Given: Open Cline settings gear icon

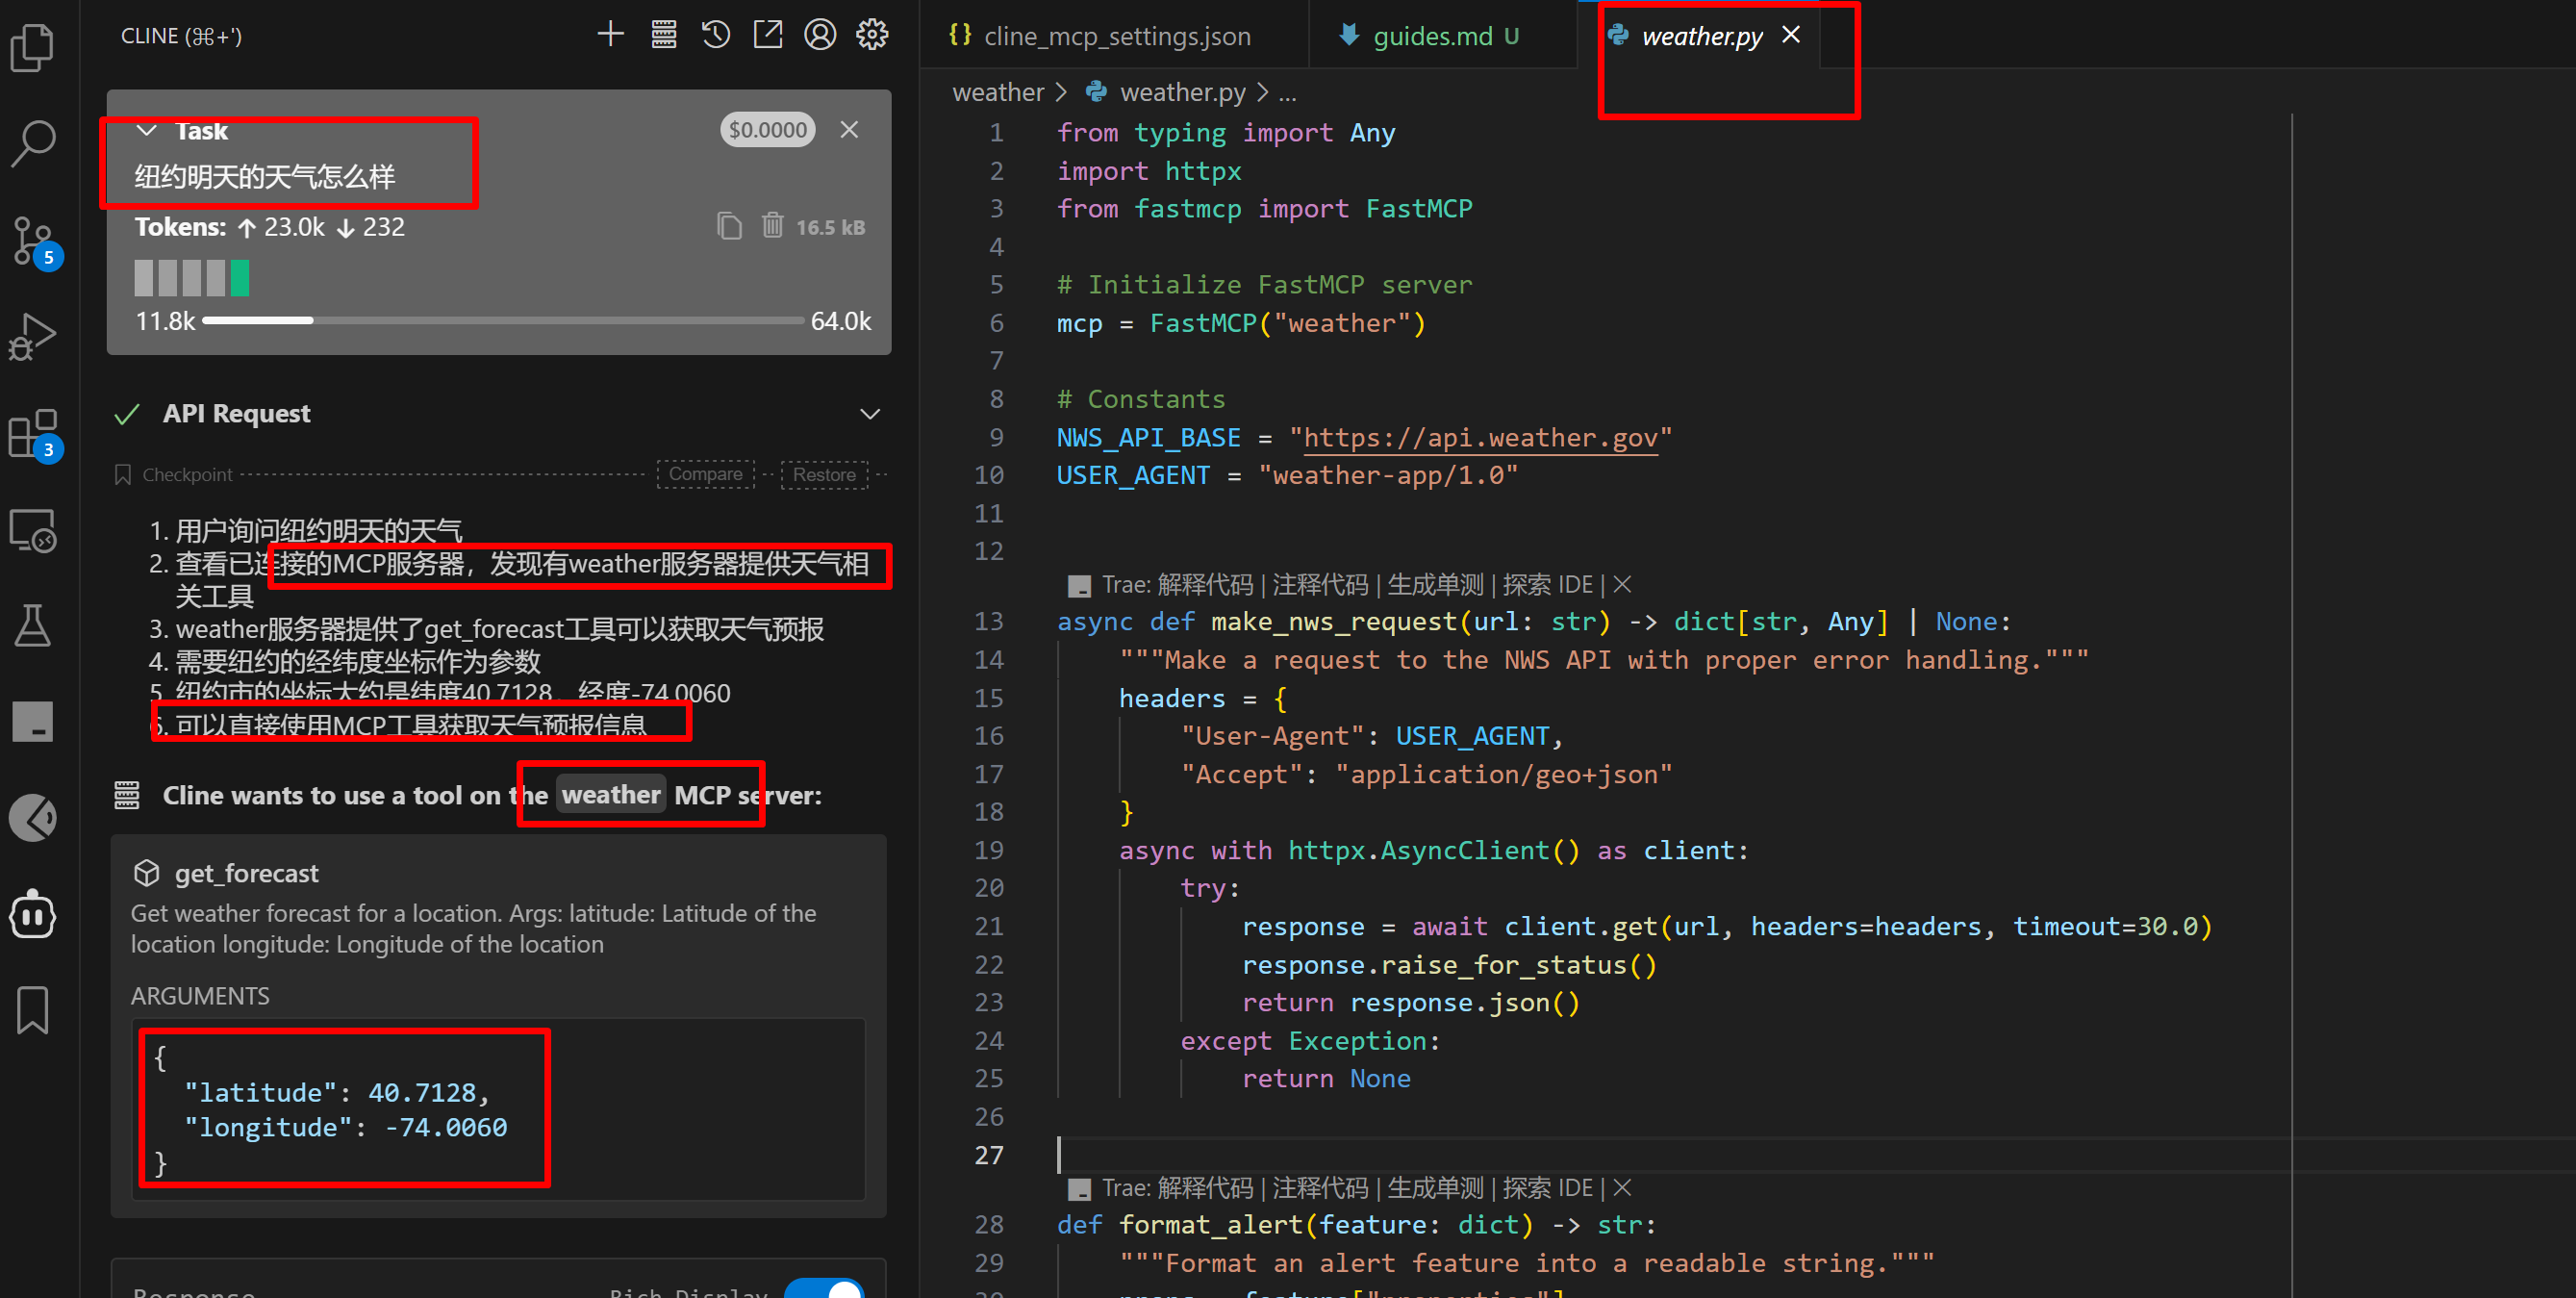Looking at the screenshot, I should 872,35.
